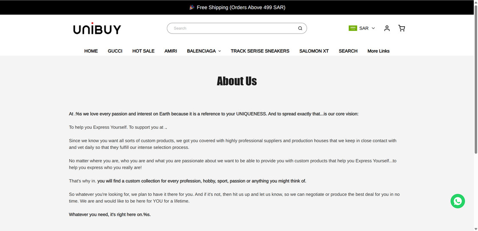Click the paragraph starting 'No matter where you are'
Image resolution: width=478 pixels, height=231 pixels.
click(x=233, y=164)
